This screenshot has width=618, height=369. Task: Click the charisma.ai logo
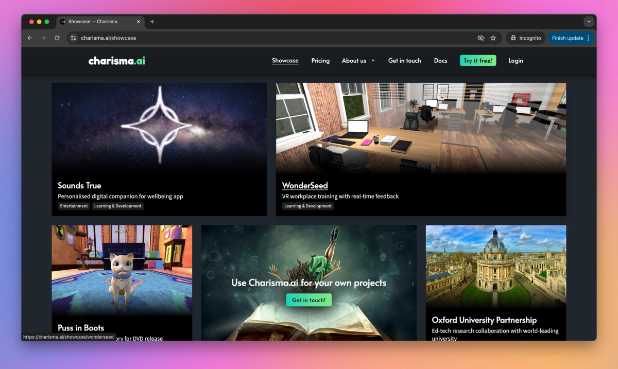coord(117,61)
